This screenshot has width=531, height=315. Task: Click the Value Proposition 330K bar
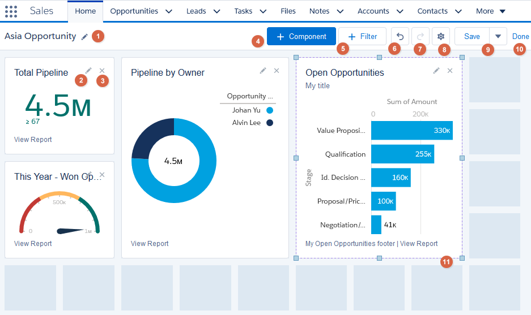412,131
